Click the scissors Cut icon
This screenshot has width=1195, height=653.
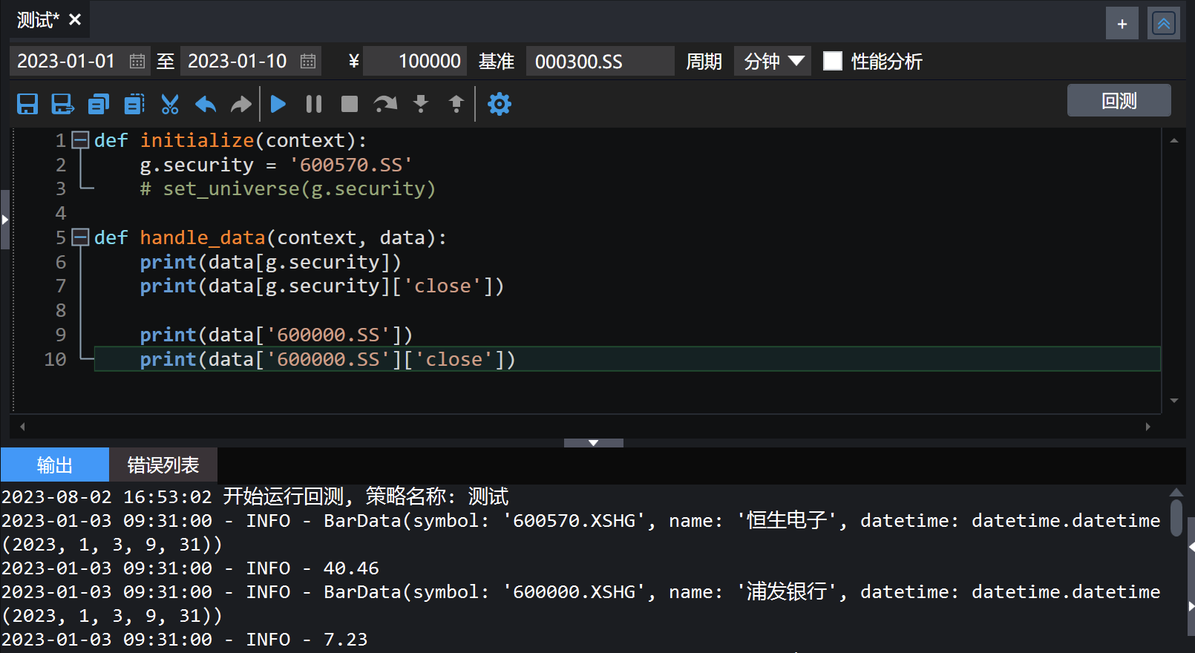click(x=170, y=104)
